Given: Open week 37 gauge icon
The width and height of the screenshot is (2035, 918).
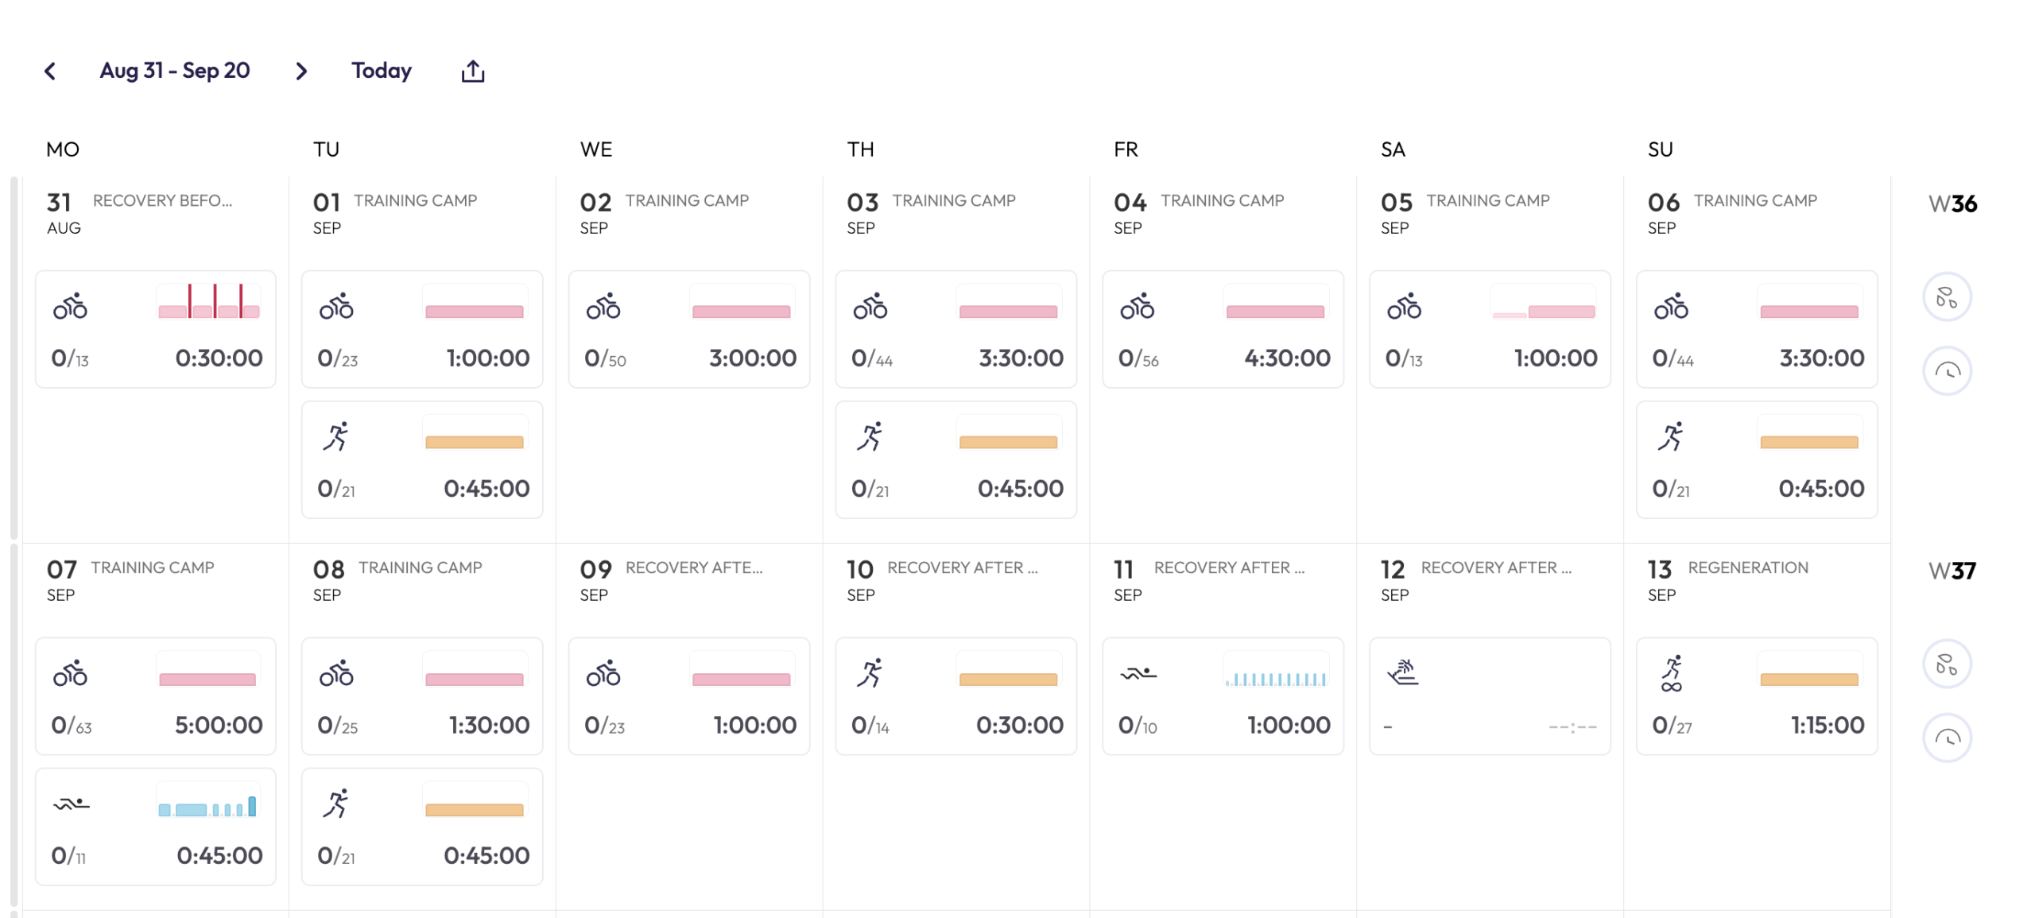Looking at the screenshot, I should (x=1946, y=738).
